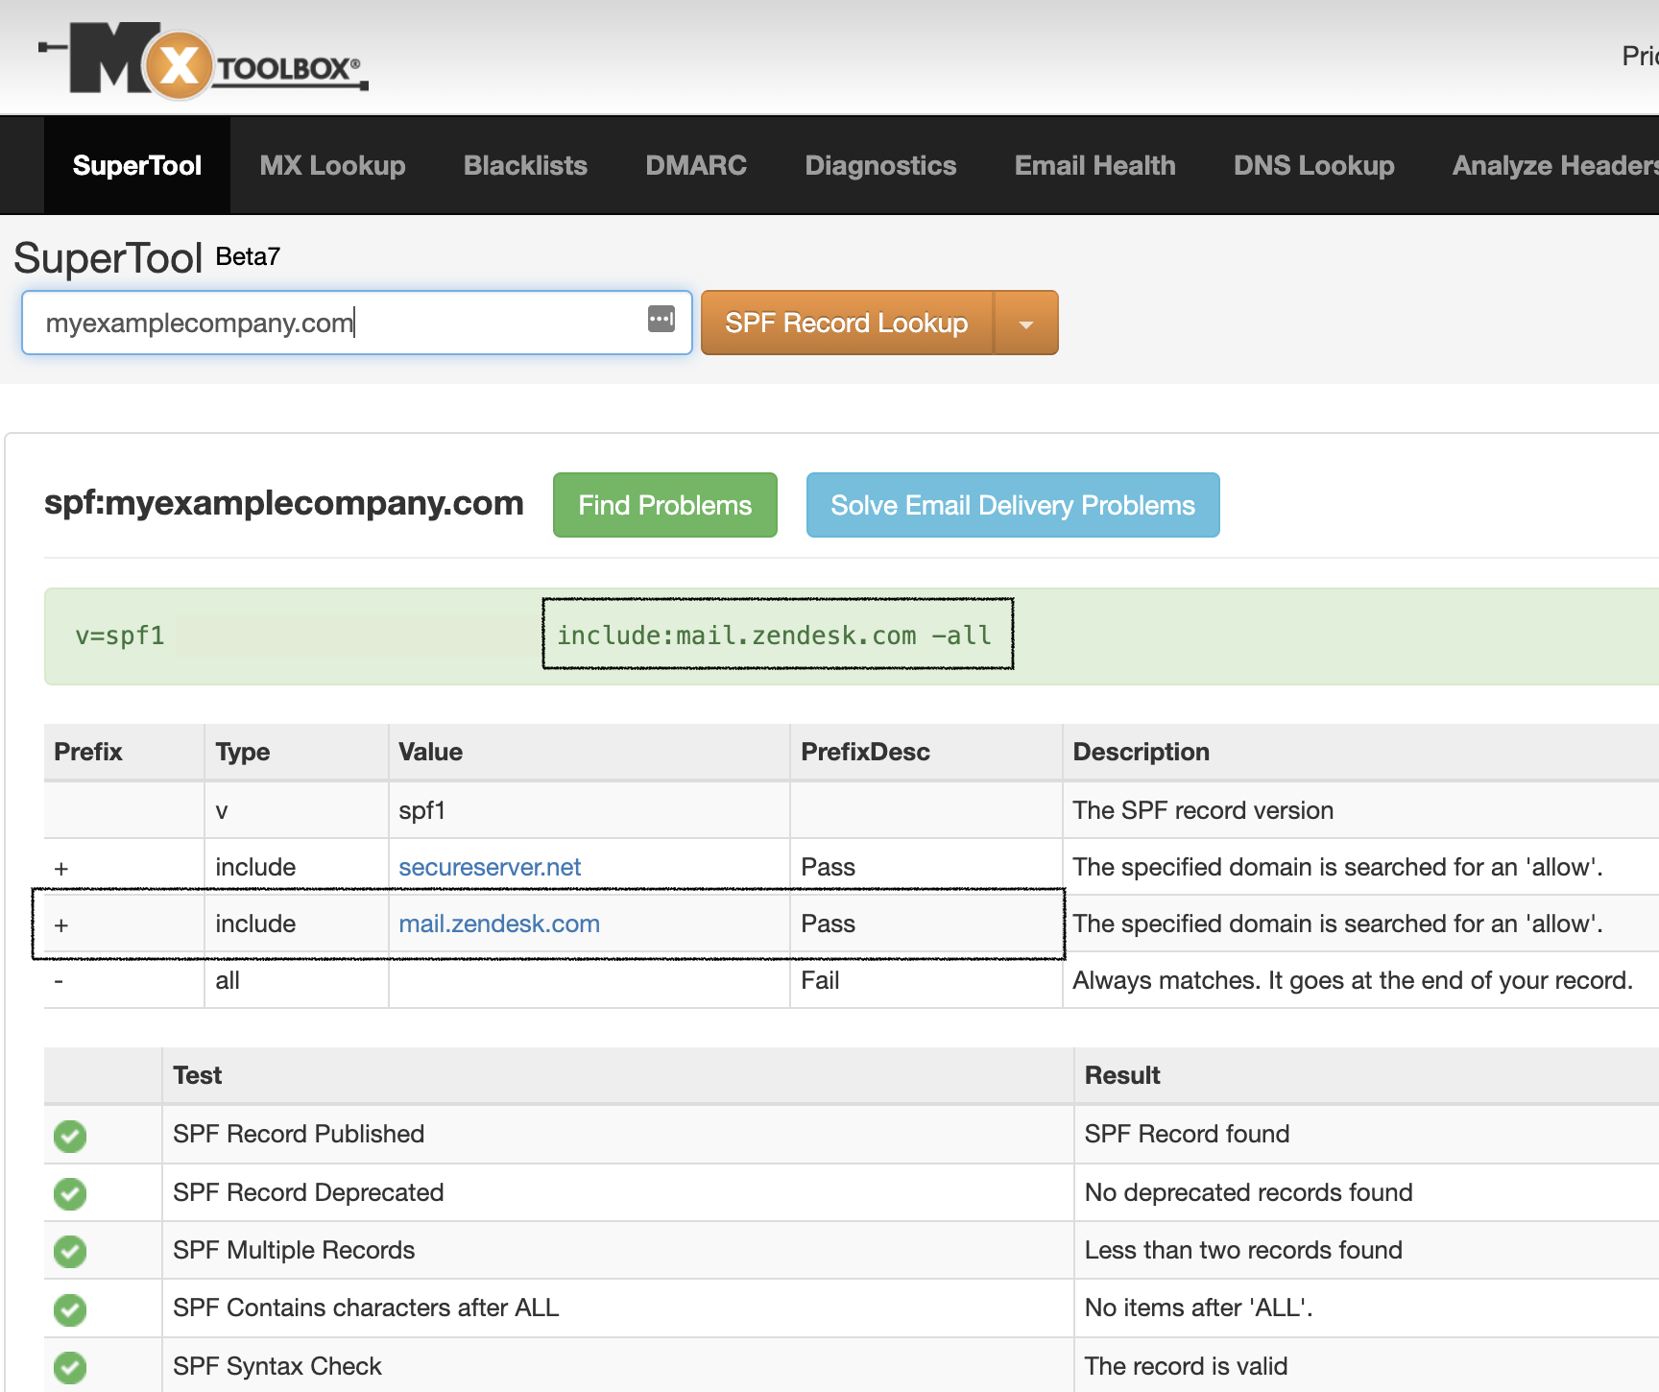This screenshot has height=1392, width=1659.
Task: Click "No items after 'ALL'." result
Action: (1198, 1308)
